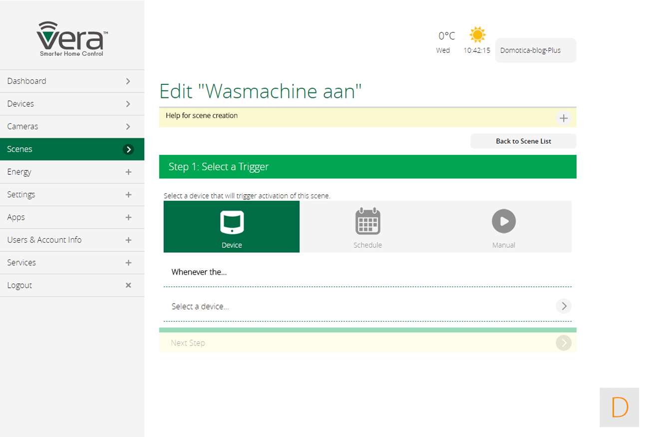The height and width of the screenshot is (437, 649).
Task: Open the Dashboard menu item
Action: click(x=72, y=81)
